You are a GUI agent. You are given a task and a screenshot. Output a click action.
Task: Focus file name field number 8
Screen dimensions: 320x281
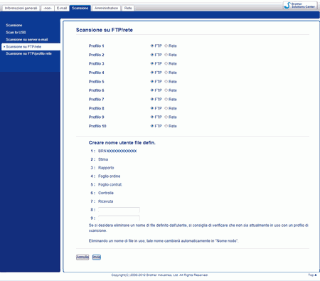(x=119, y=210)
